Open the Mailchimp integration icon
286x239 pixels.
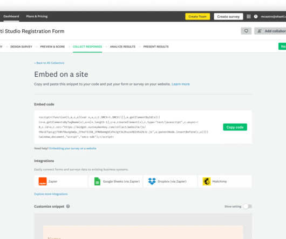[207, 182]
